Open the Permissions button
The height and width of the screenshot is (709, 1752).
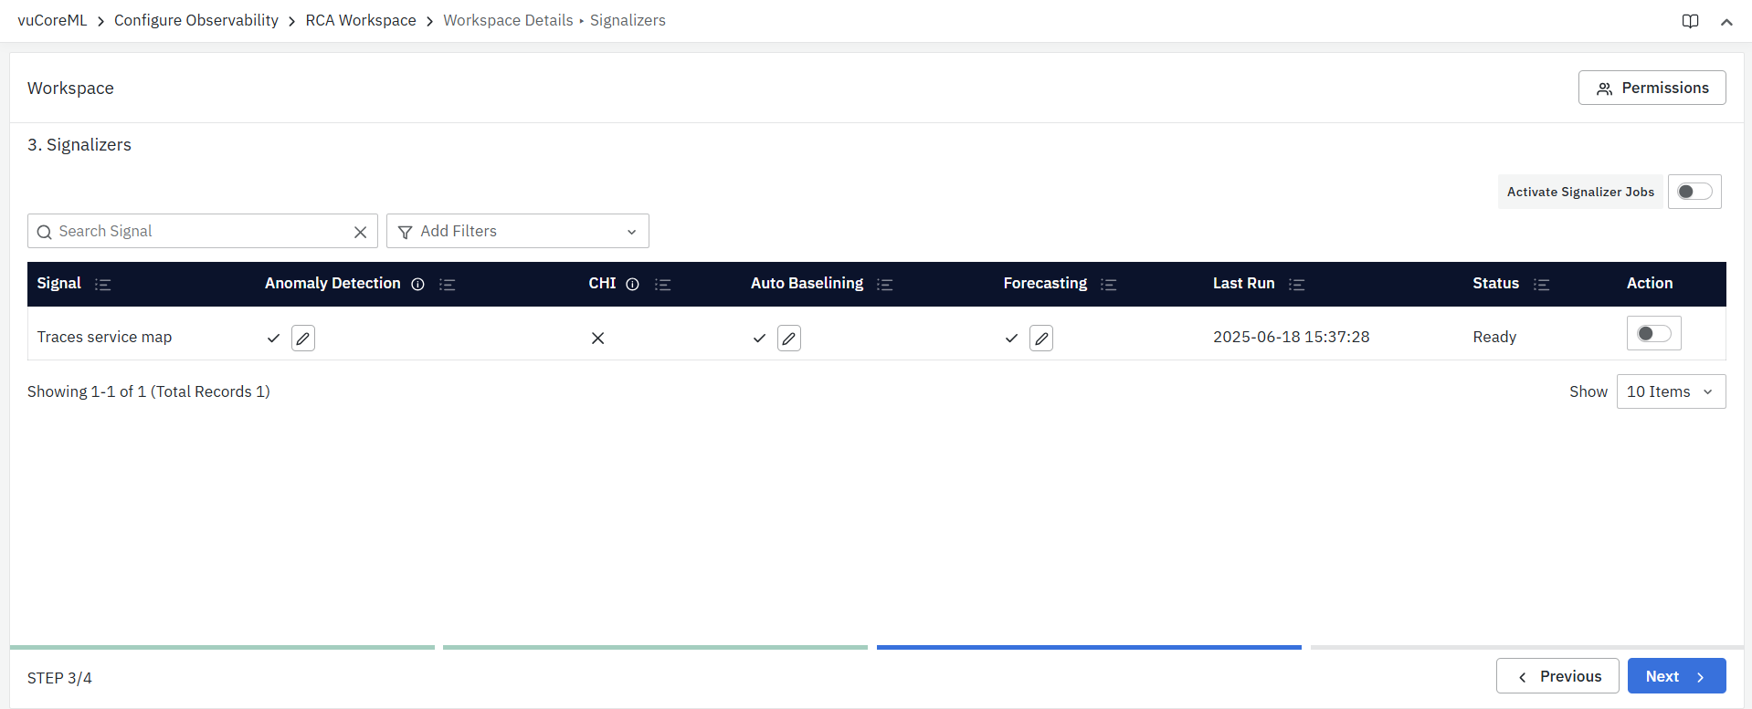(1652, 88)
